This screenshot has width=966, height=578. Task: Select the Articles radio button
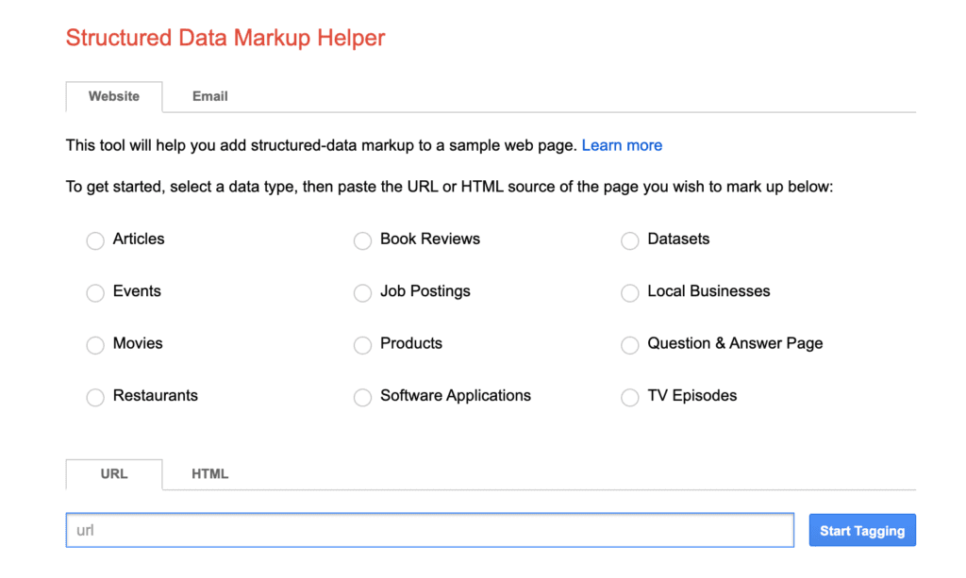pyautogui.click(x=95, y=240)
